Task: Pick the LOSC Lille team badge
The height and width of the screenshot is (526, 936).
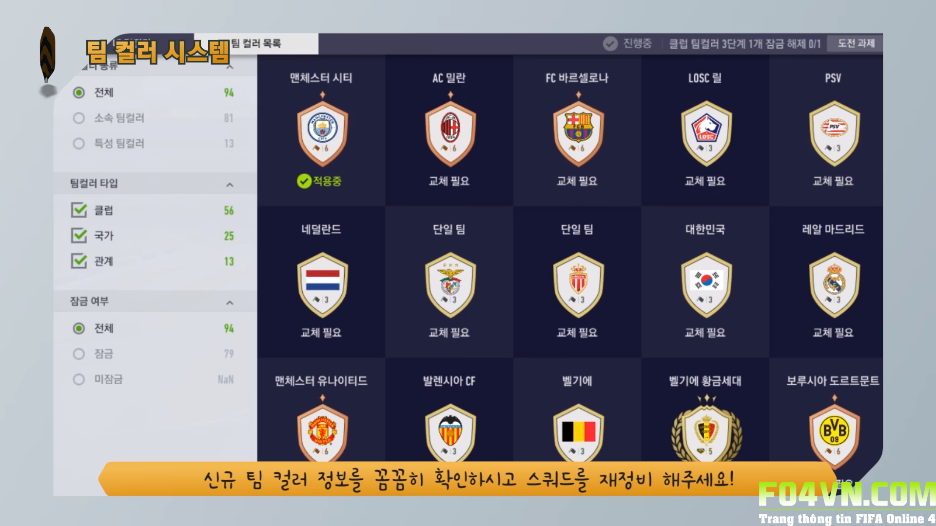Action: pyautogui.click(x=706, y=133)
